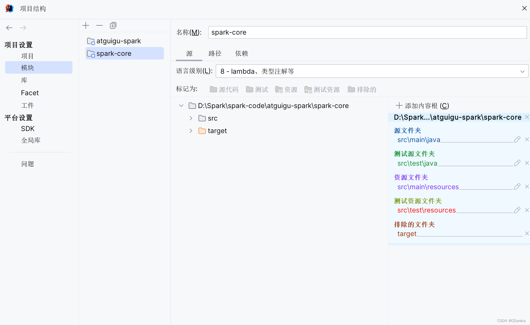This screenshot has height=325, width=530.
Task: Collapse the spark-core content root tree
Action: pyautogui.click(x=181, y=106)
